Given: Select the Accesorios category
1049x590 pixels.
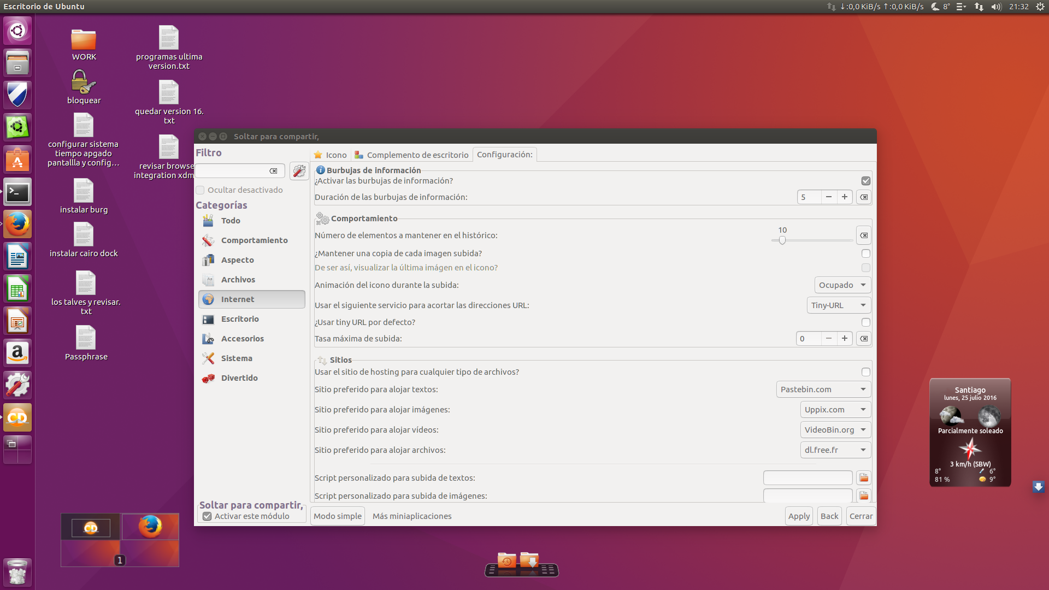Looking at the screenshot, I should pos(252,339).
